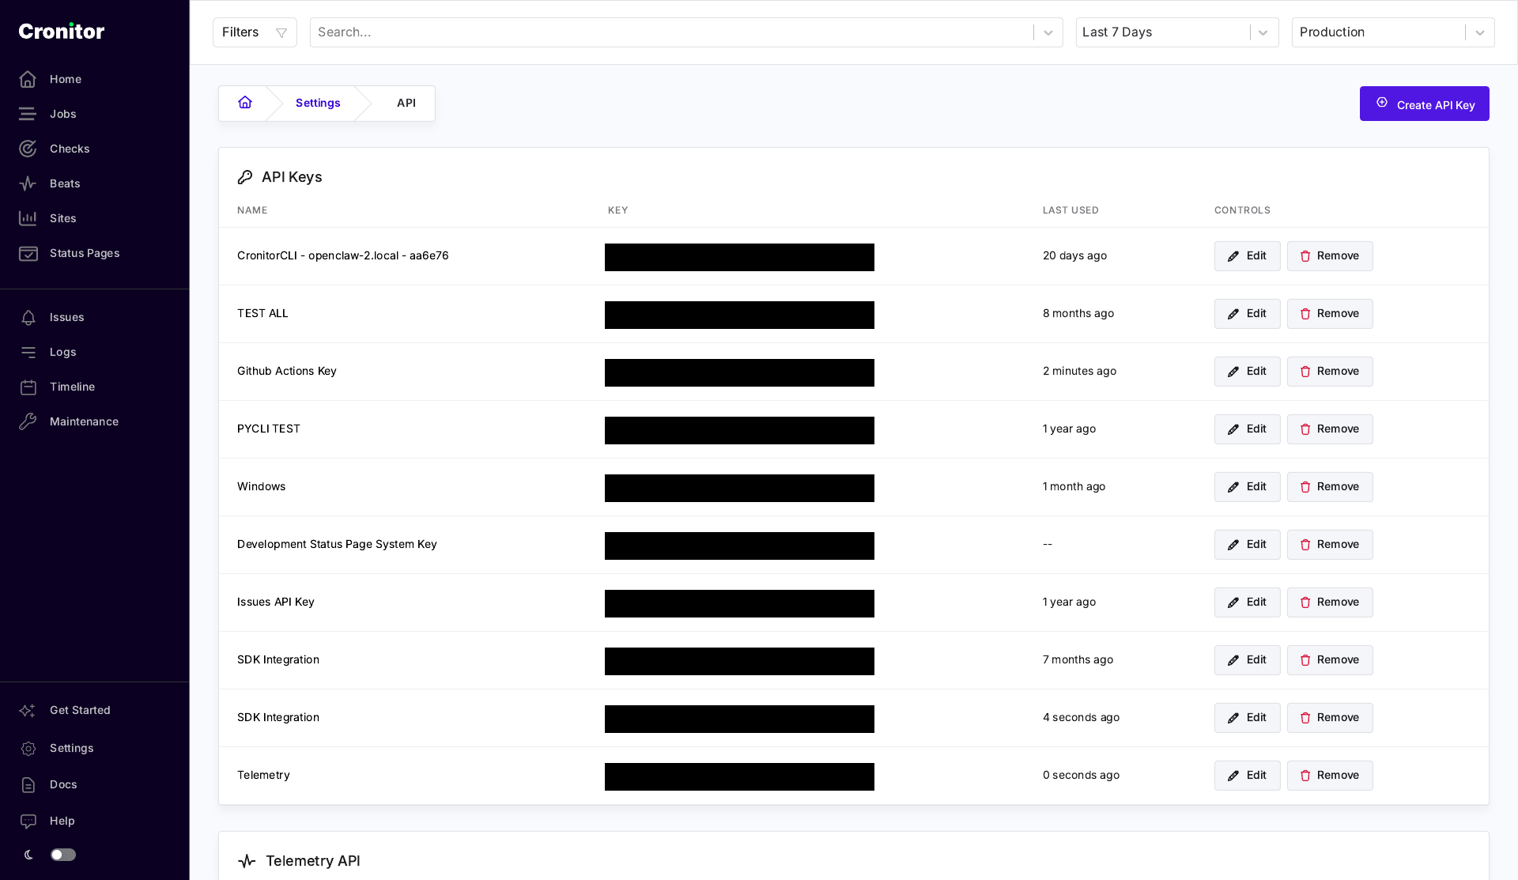
Task: Click the Help chat icon
Action: (x=28, y=821)
